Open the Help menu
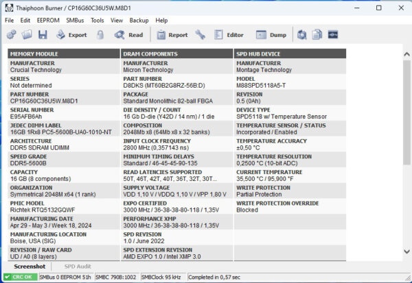This screenshot has height=283, width=412. coord(161,21)
